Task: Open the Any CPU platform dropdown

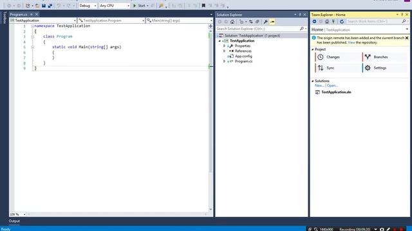Action: [115, 6]
